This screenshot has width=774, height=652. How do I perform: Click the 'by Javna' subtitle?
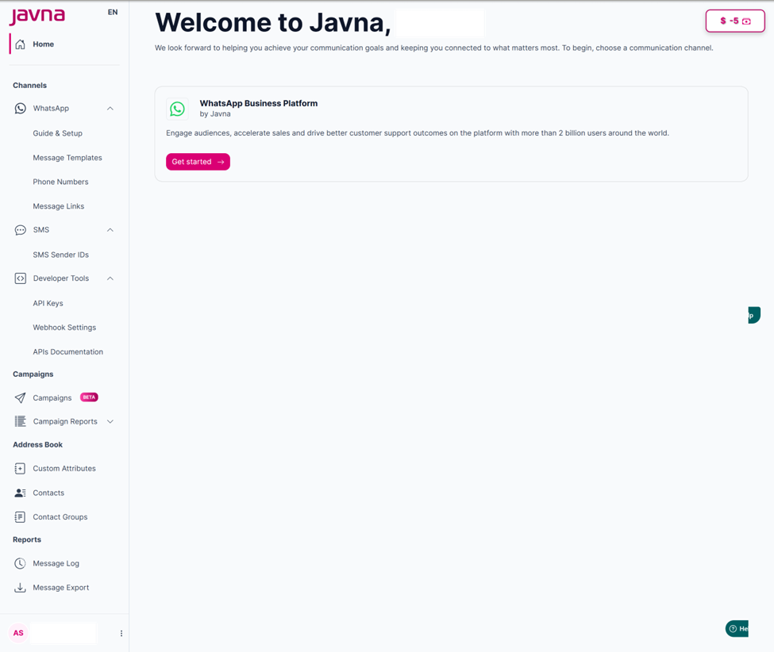(x=214, y=114)
